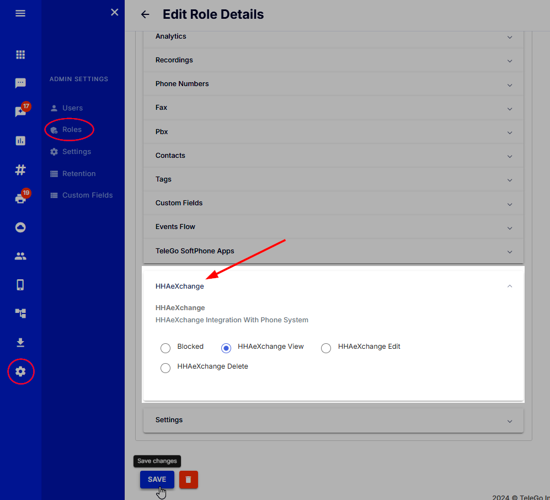Click the Custom Fields list icon
Viewport: 550px width, 500px height.
54,195
